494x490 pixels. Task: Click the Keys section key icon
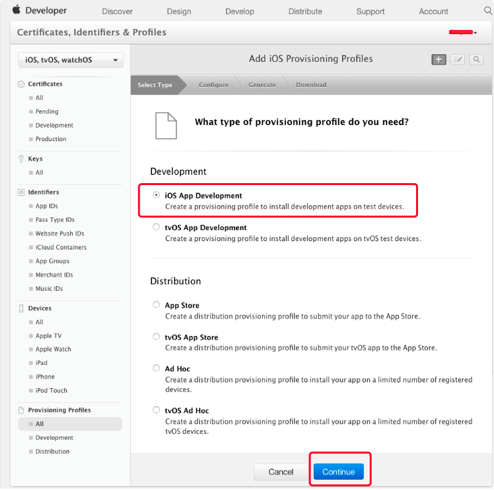(x=21, y=159)
